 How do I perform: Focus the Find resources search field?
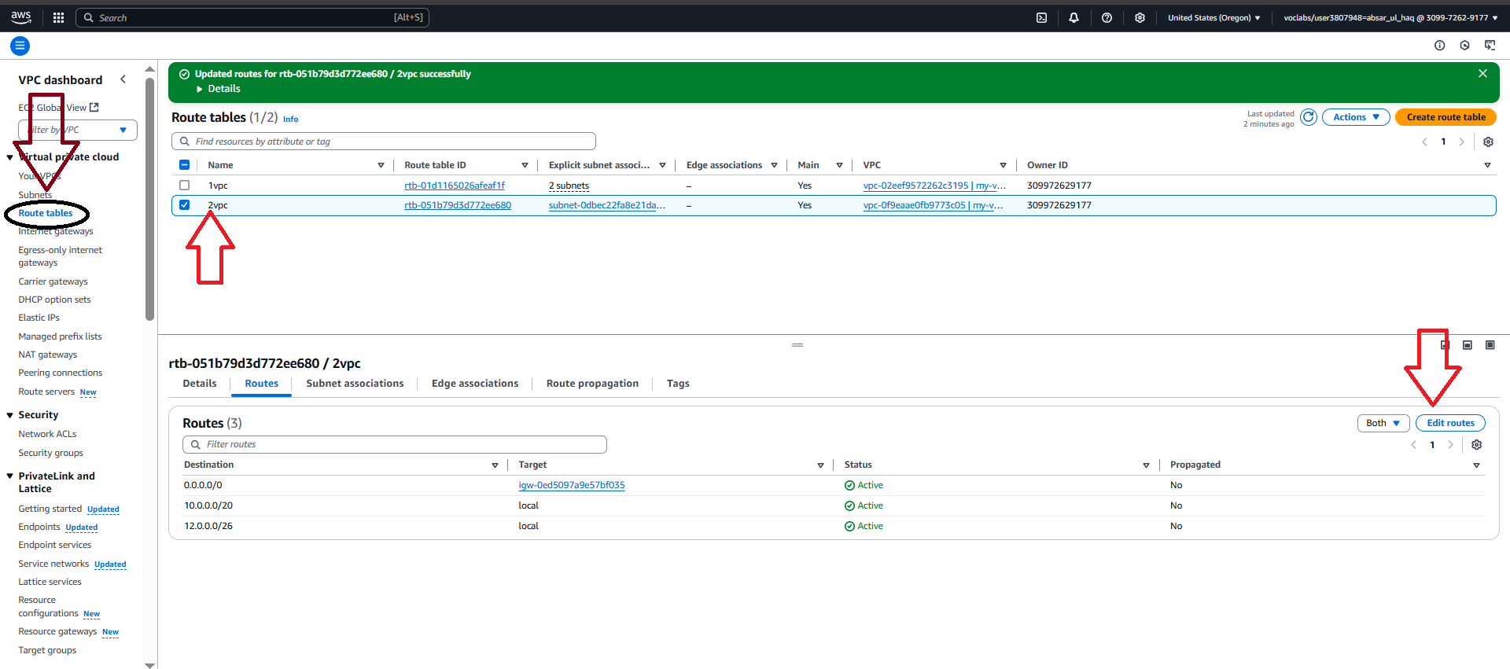pos(384,142)
